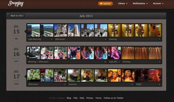
Task: Click the orange Upload button
Action: coord(105,3)
